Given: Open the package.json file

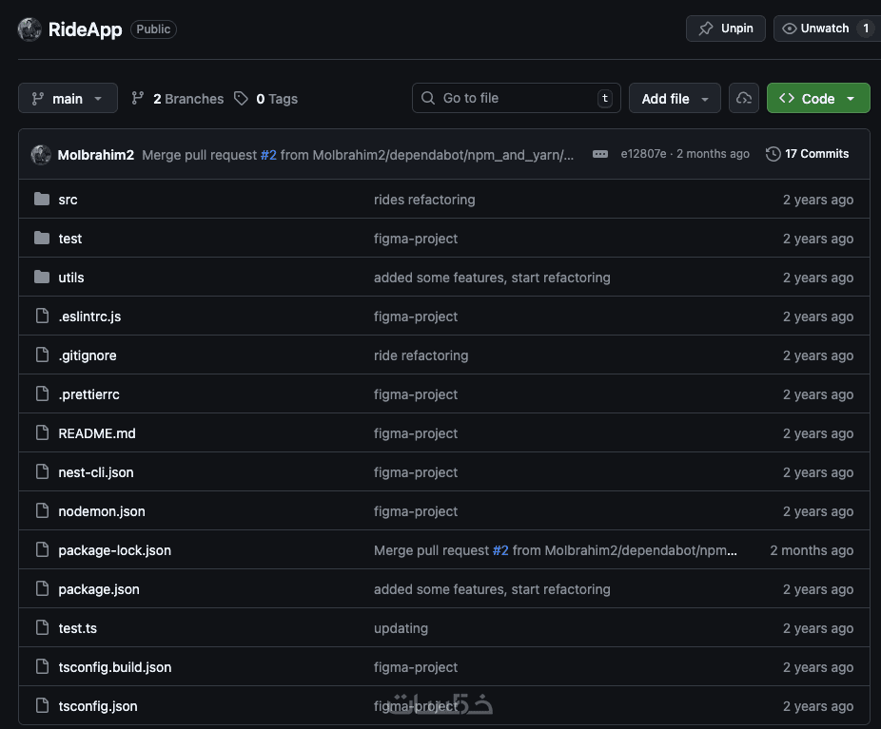Looking at the screenshot, I should 99,589.
